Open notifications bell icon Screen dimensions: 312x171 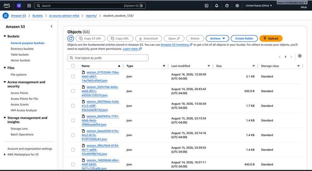(216, 6)
